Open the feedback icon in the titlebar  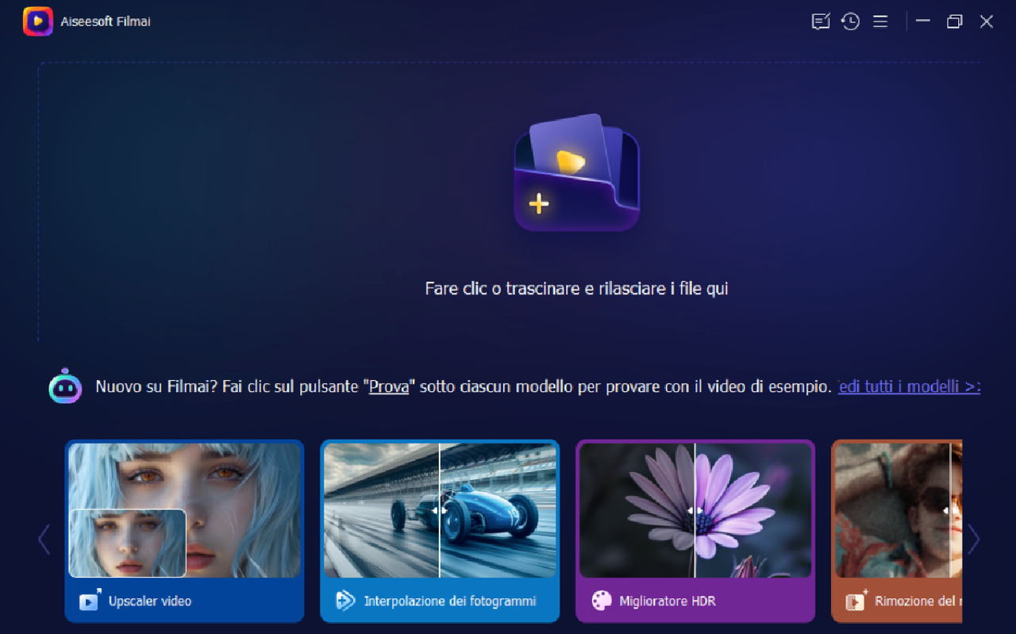click(x=821, y=21)
